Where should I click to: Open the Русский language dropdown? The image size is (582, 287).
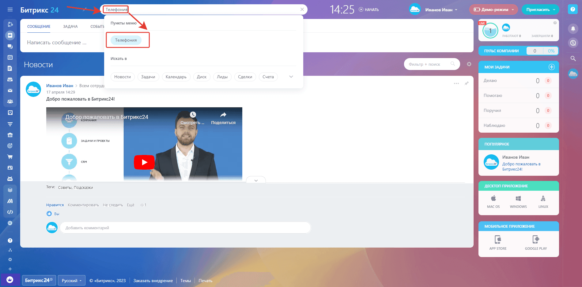pos(71,281)
